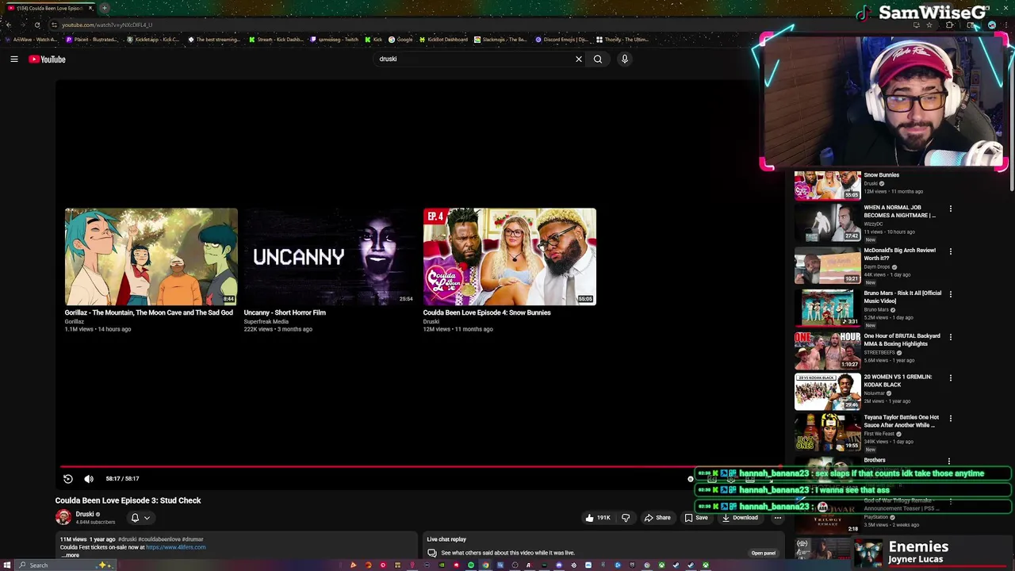Start voice search with the microphone
Screen dimensions: 1015x571
click(x=625, y=59)
